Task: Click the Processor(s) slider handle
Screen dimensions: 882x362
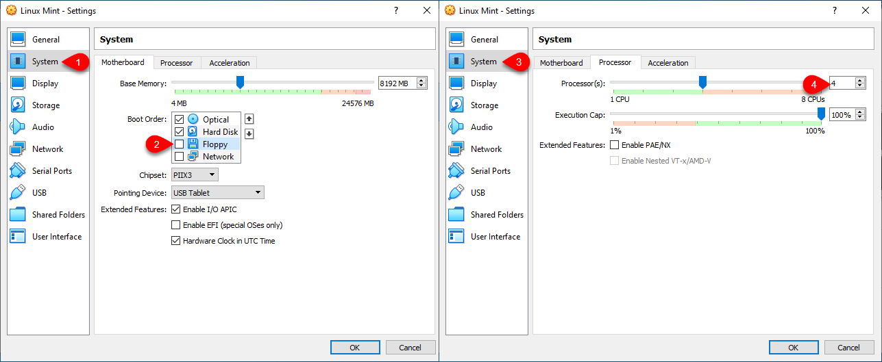Action: (x=702, y=82)
